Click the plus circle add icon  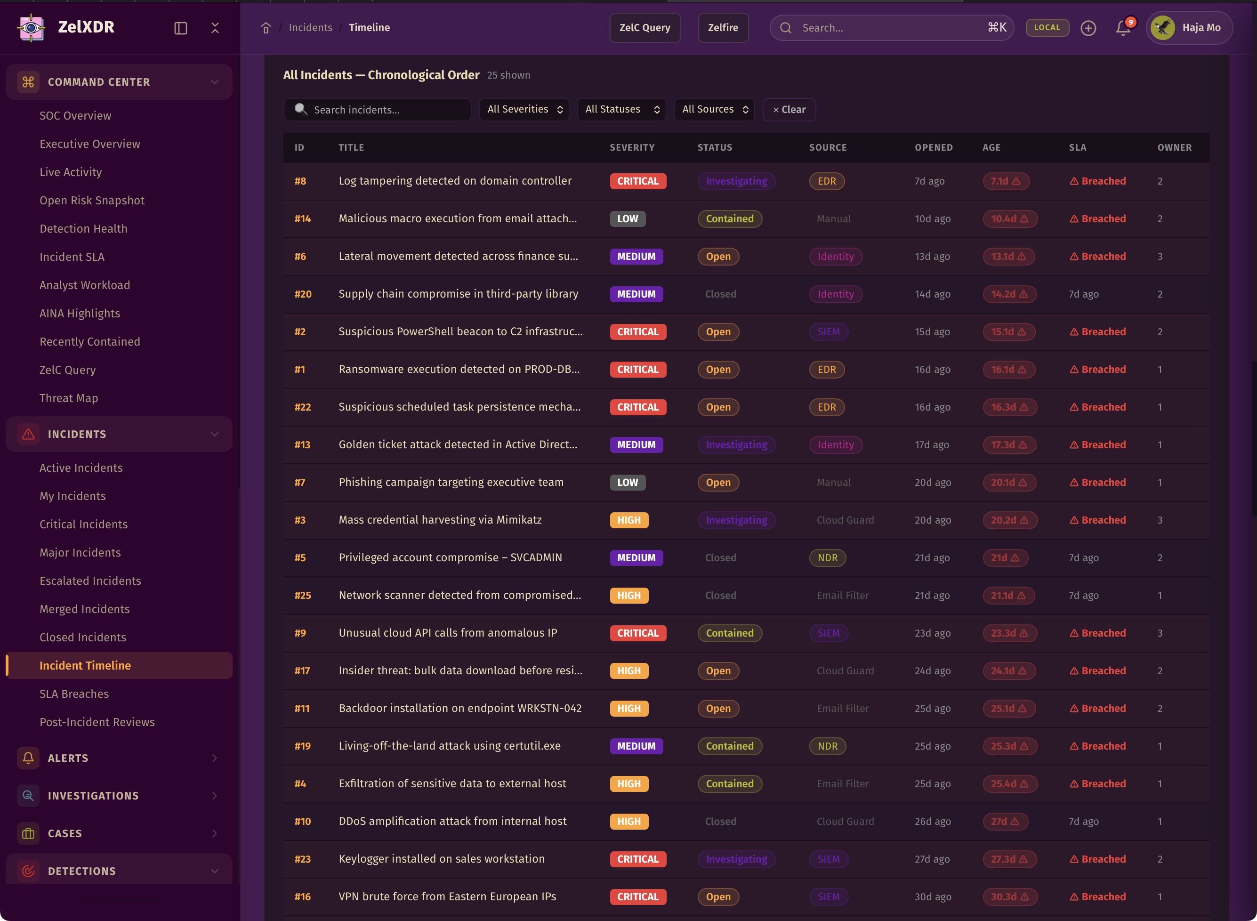[1088, 28]
